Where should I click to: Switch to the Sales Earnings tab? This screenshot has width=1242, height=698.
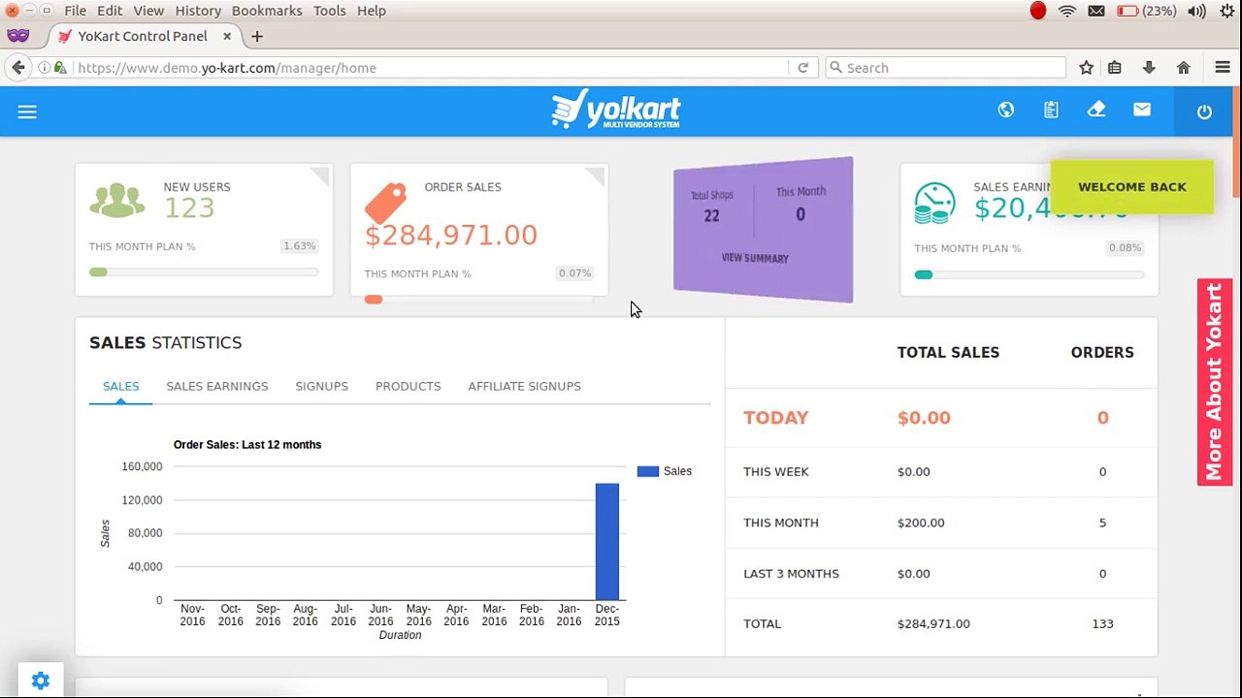217,386
